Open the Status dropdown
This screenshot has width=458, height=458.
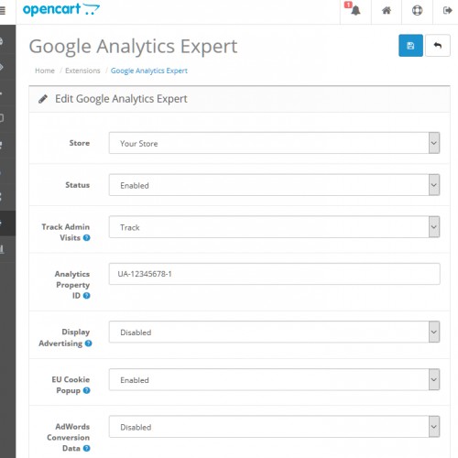coord(274,185)
